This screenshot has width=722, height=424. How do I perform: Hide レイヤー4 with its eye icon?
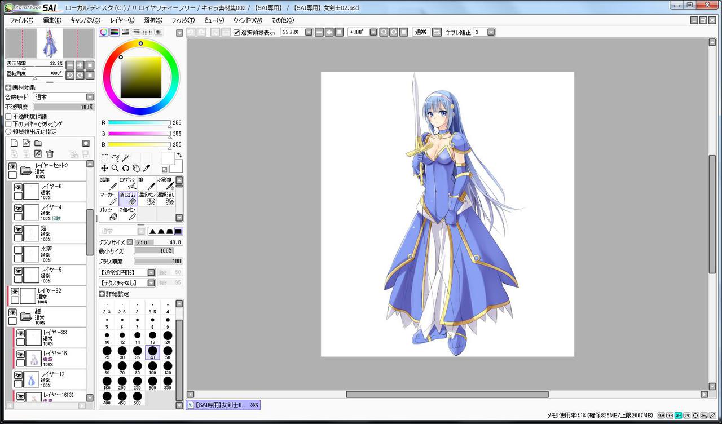click(18, 208)
